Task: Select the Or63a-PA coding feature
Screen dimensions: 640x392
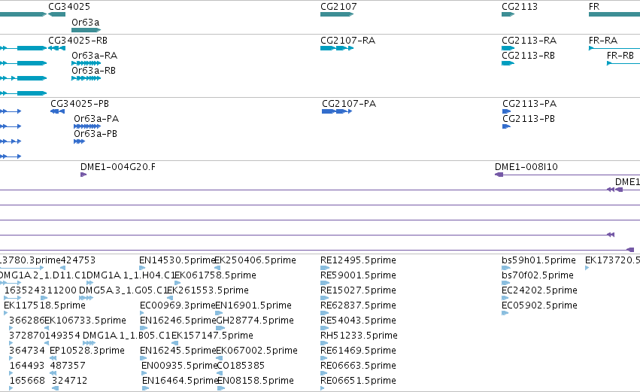Action: [x=96, y=119]
